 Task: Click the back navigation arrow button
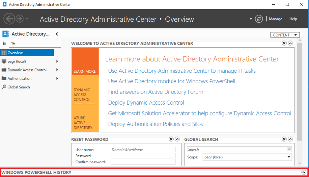[x=9, y=19]
